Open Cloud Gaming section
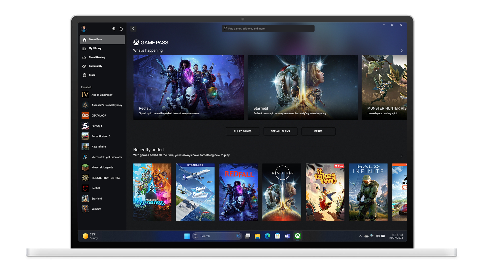Viewport: 484px width, 272px height. point(102,57)
